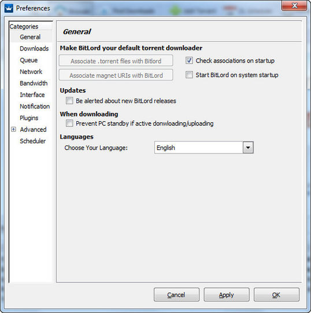311x313 pixels.
Task: Open the Interface category
Action: (x=32, y=95)
